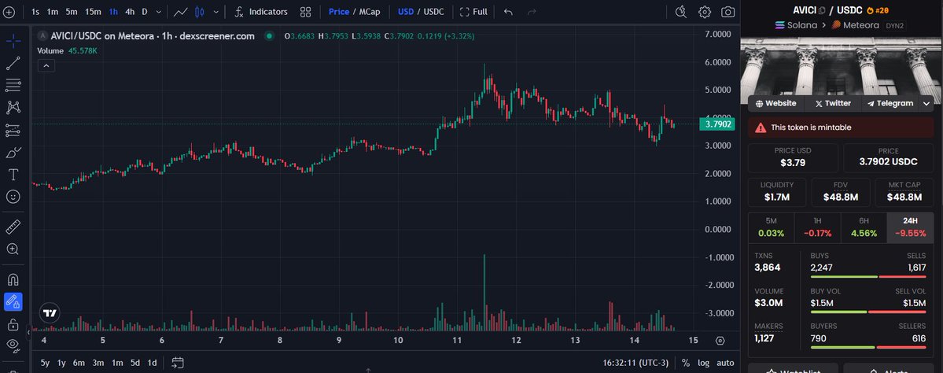Collapse the indicator legend chevron
Image resolution: width=943 pixels, height=373 pixels.
pyautogui.click(x=46, y=65)
